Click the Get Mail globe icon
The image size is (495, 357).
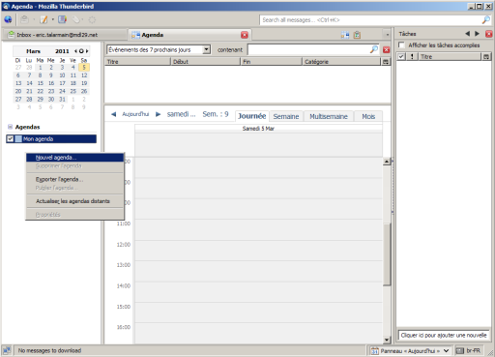point(8,20)
